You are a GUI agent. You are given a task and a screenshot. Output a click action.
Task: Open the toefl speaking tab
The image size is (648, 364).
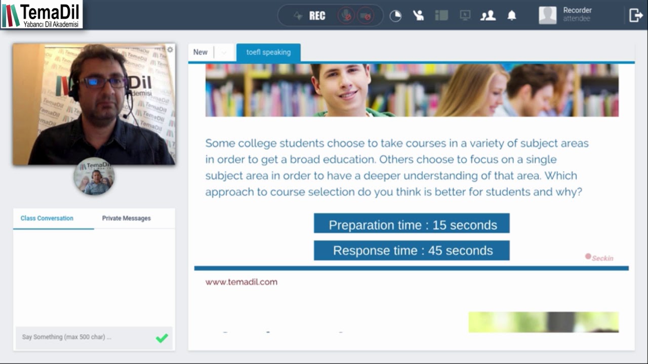click(x=268, y=52)
